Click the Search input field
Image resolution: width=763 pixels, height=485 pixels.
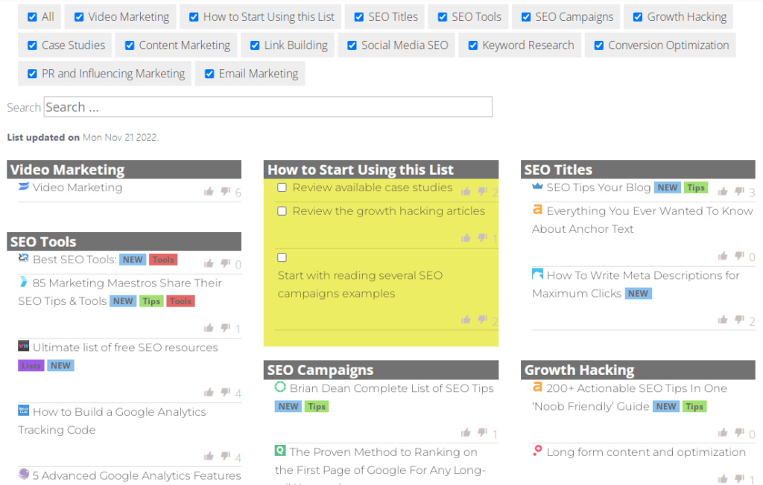[x=267, y=107]
